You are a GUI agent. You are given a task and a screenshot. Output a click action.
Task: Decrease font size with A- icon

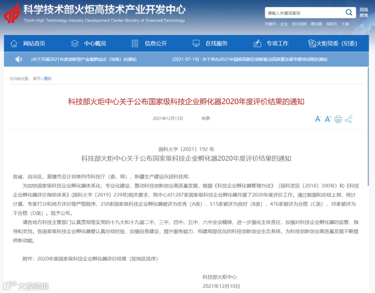click(x=318, y=119)
